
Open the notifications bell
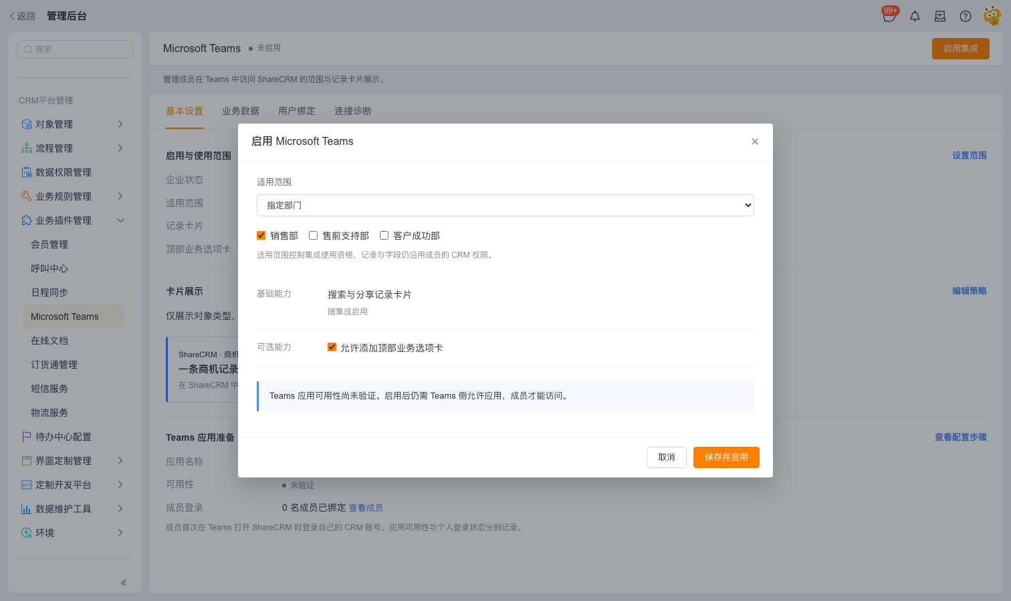(915, 16)
